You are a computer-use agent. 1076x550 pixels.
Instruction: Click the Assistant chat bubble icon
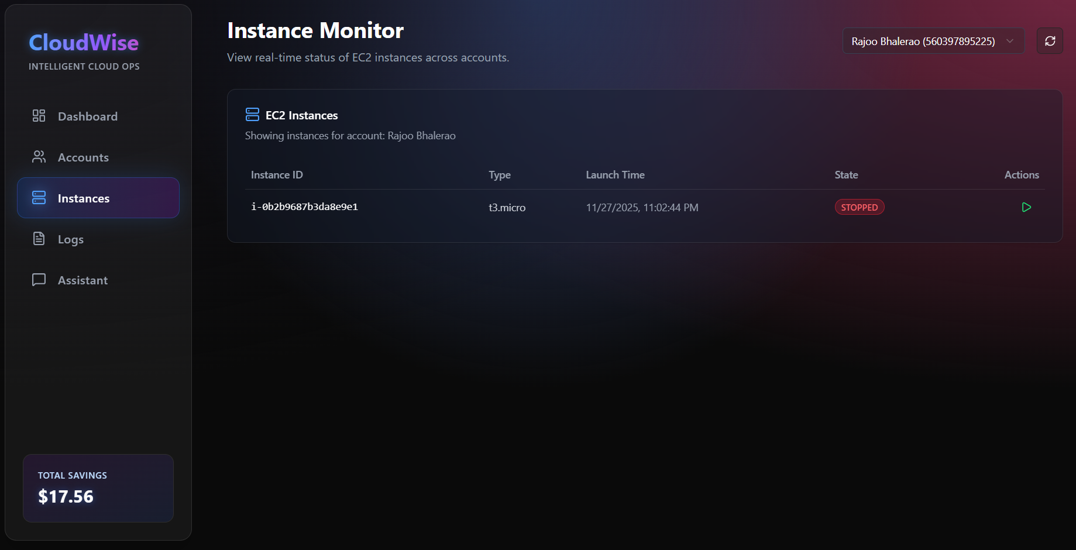tap(39, 280)
